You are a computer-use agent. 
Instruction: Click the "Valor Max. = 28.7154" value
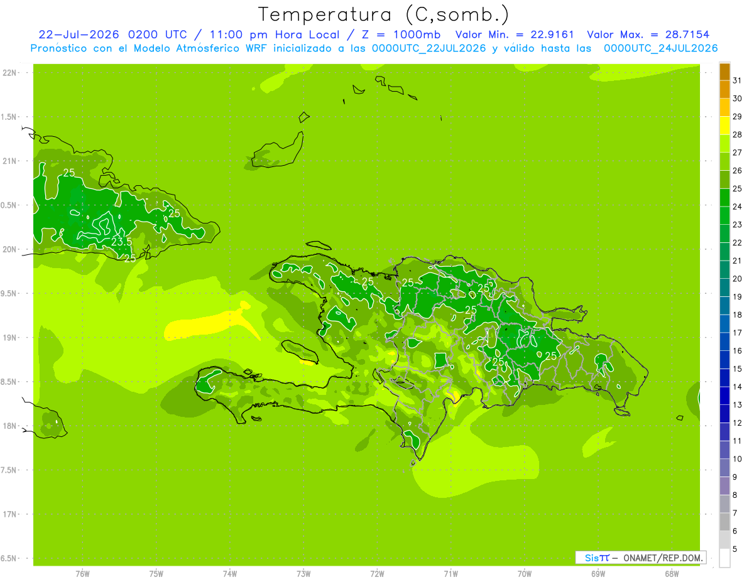pyautogui.click(x=650, y=35)
